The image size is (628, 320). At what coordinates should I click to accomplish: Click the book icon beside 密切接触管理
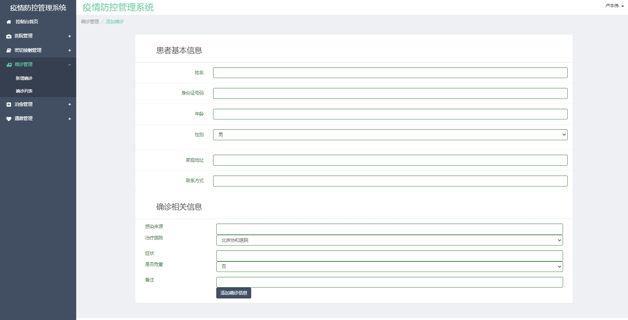click(9, 51)
